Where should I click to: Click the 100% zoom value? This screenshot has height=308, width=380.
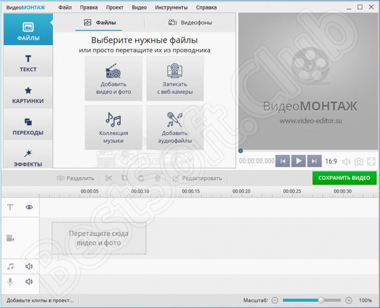pos(365,300)
